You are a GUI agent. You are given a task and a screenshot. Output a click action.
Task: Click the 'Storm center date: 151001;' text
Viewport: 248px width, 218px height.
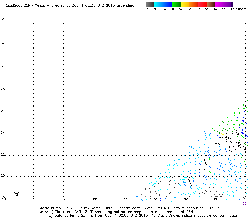coord(145,208)
